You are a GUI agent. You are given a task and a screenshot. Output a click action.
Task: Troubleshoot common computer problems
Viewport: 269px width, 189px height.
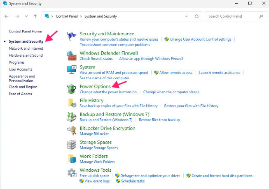pos(115,45)
